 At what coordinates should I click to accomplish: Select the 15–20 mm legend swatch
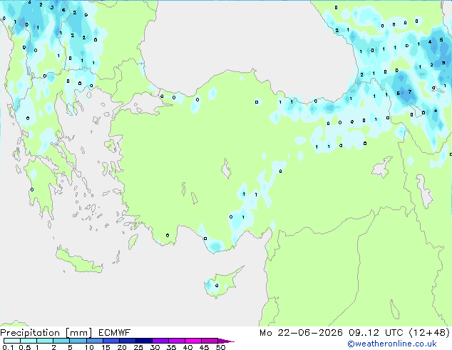click(x=111, y=341)
